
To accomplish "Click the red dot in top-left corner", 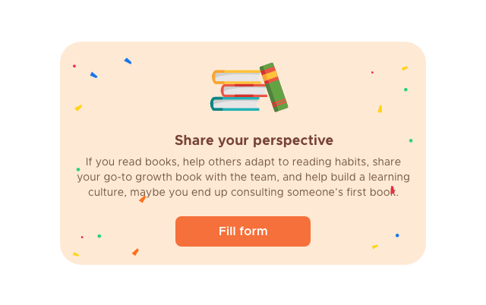I will pos(74,66).
